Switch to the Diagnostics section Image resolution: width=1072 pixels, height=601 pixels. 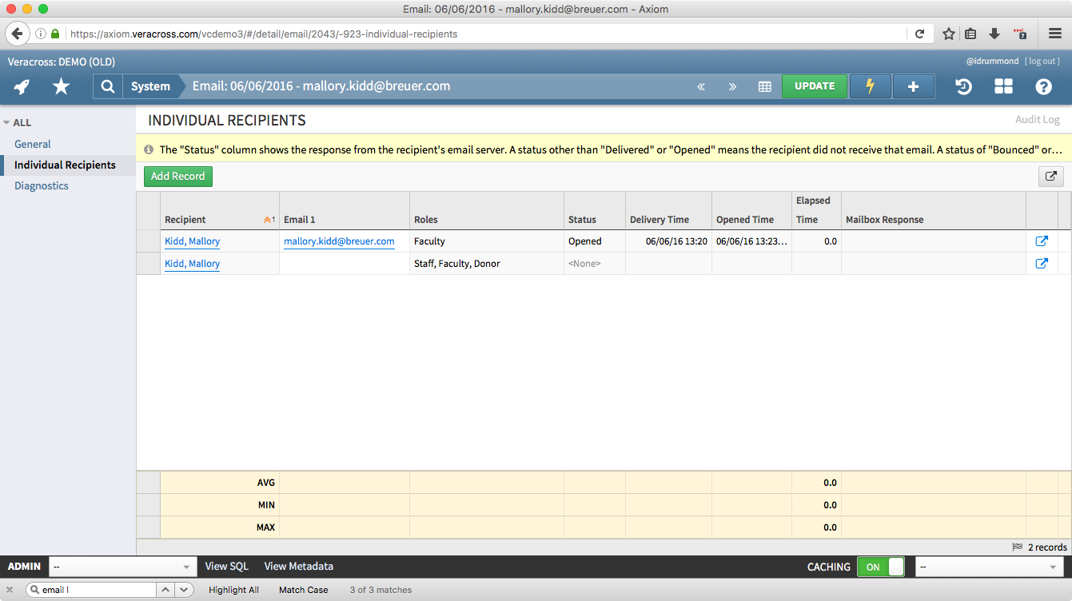[x=41, y=185]
